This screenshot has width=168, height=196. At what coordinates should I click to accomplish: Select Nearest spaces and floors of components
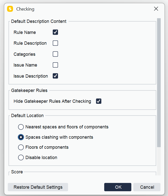[x=21, y=127]
